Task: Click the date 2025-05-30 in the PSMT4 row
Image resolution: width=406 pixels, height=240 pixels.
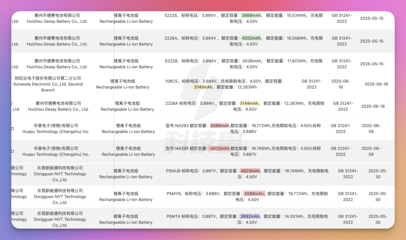Action: pyautogui.click(x=378, y=220)
